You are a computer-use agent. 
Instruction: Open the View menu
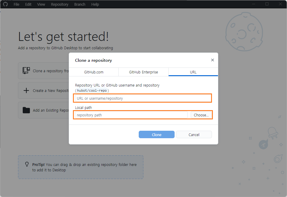point(41,4)
